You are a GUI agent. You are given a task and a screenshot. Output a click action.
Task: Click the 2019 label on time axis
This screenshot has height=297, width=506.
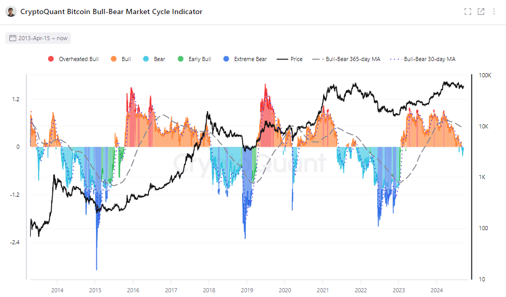point(247,290)
